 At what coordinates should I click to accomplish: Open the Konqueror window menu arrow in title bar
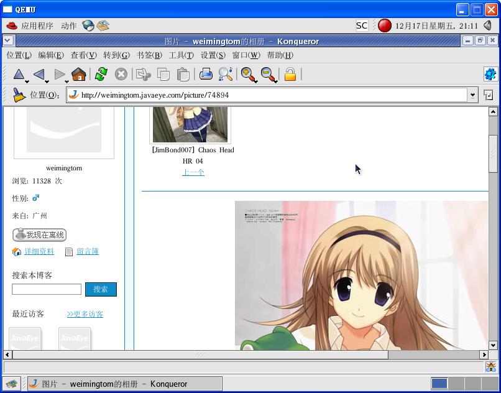tap(8, 40)
